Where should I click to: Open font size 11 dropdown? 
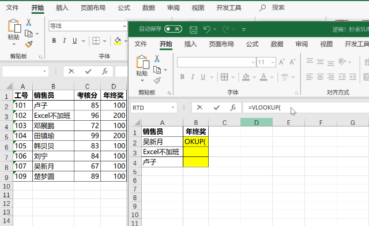point(273,62)
